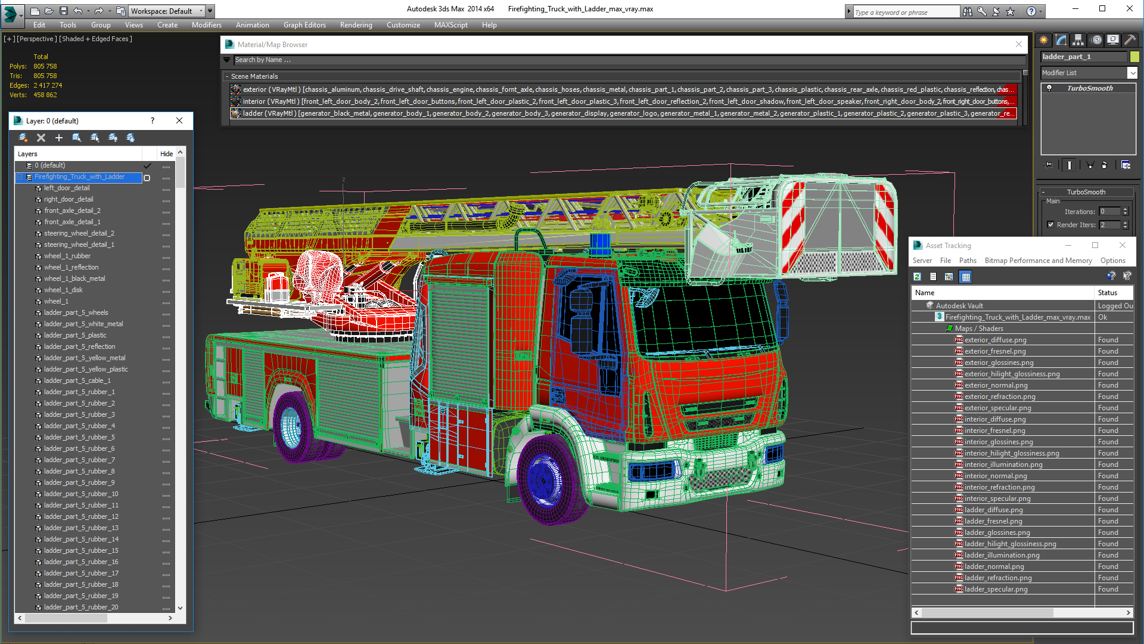Open the Utilities hammer panel tab
The height and width of the screenshot is (644, 1144).
[x=1130, y=40]
